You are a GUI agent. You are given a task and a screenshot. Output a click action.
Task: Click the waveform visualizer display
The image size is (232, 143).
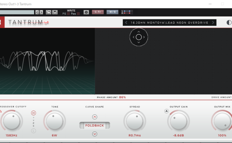(x=47, y=61)
